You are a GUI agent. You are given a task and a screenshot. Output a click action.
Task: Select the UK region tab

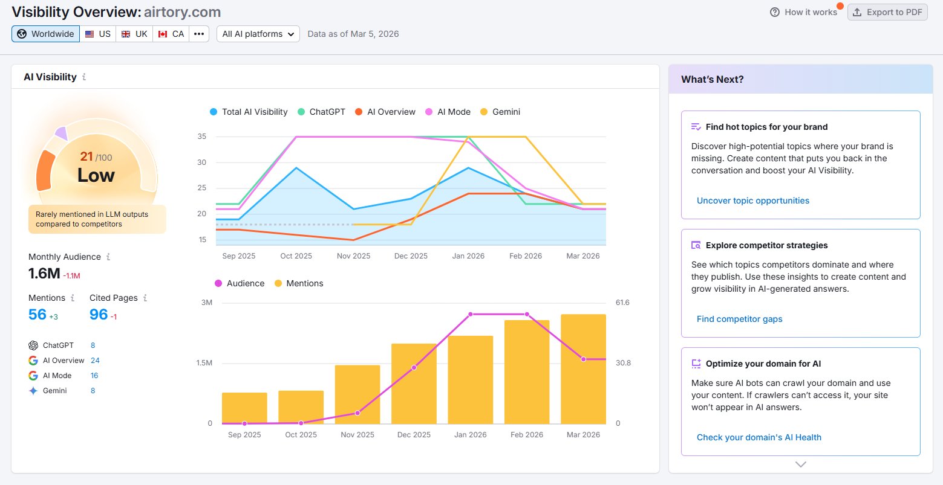click(134, 34)
